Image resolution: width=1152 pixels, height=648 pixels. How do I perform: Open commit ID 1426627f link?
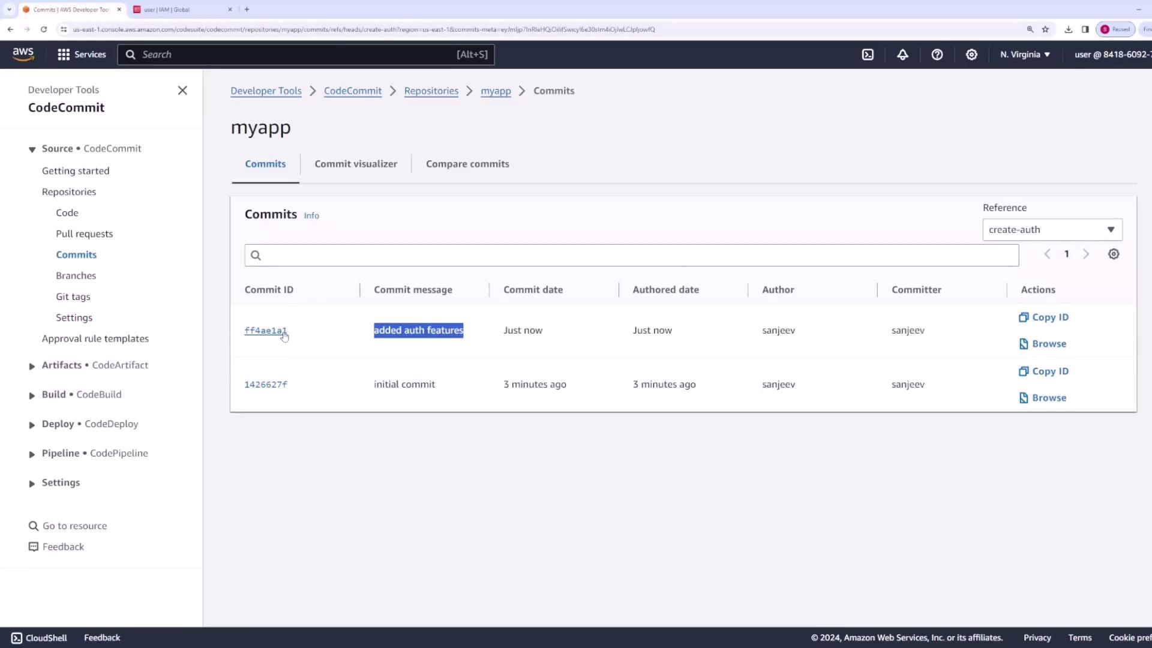(266, 385)
